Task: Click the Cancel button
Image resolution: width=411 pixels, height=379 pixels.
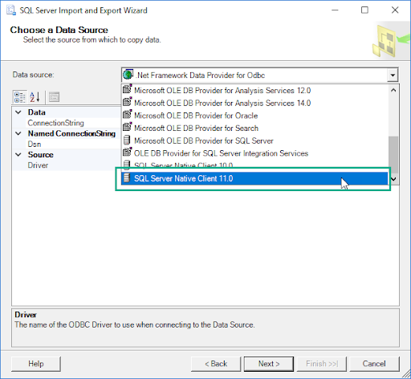Action: click(x=374, y=364)
